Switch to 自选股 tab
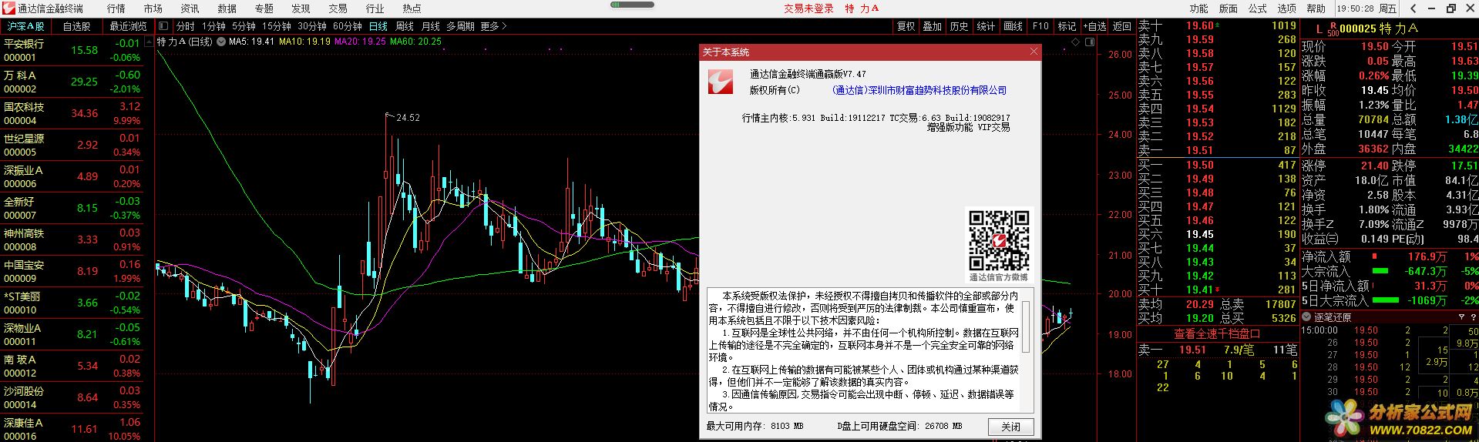The height and width of the screenshot is (442, 1479). [76, 26]
